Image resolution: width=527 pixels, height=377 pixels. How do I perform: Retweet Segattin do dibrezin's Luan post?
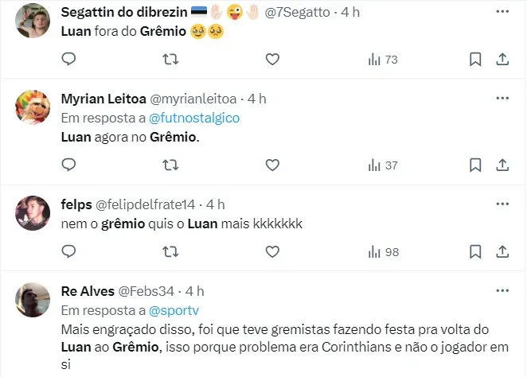tap(170, 60)
